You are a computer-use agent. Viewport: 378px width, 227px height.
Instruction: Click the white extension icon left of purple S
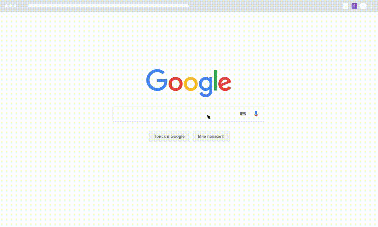(x=346, y=6)
